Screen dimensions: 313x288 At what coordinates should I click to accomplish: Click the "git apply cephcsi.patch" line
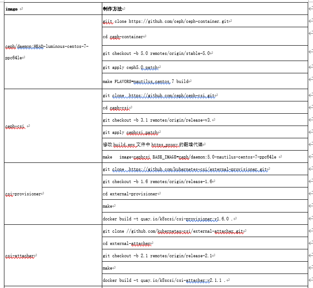pos(130,132)
